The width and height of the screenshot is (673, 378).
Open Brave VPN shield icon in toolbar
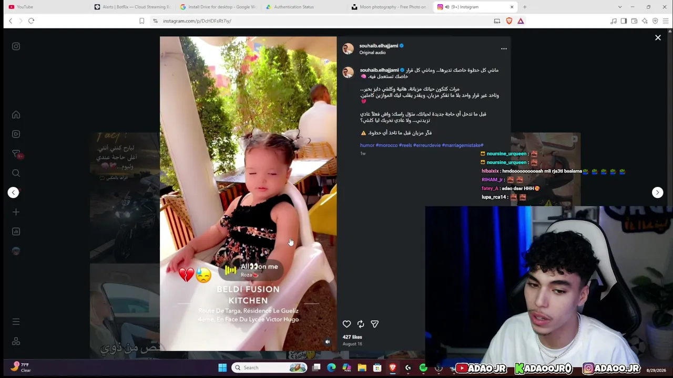coord(655,21)
